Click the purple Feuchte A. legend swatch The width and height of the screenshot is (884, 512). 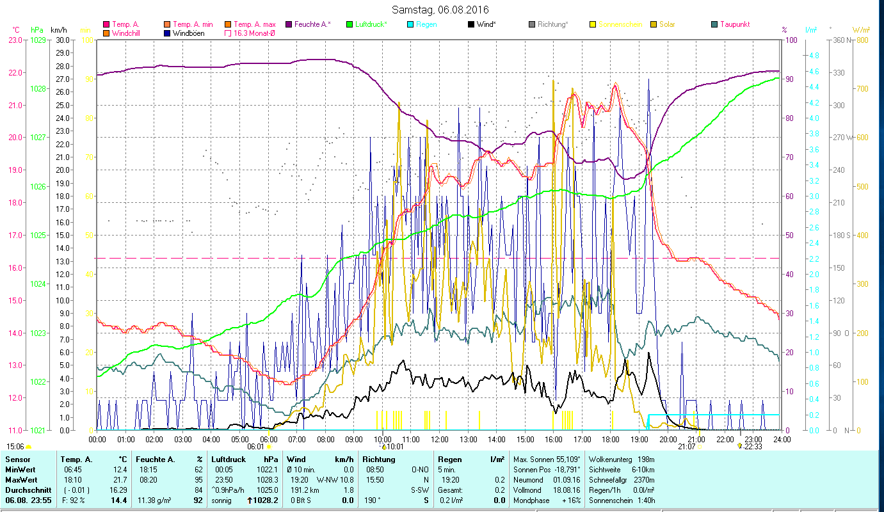288,24
